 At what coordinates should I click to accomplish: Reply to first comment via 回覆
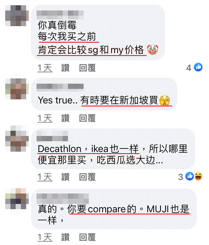pyautogui.click(x=87, y=68)
